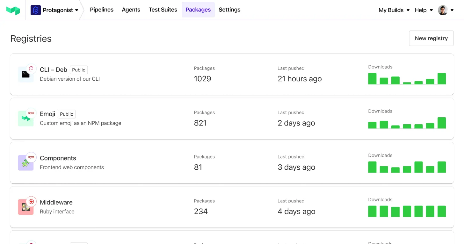
Task: Open the Agents tab
Action: [131, 10]
